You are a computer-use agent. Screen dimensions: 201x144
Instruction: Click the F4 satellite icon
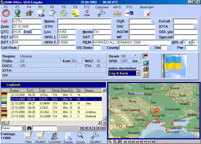[29, 13]
